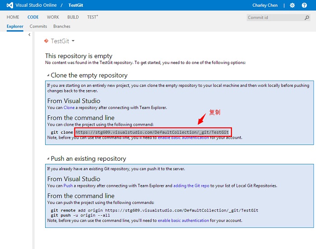Click the Git repository icon beside TestGit
This screenshot has height=249, width=316.
46,41
